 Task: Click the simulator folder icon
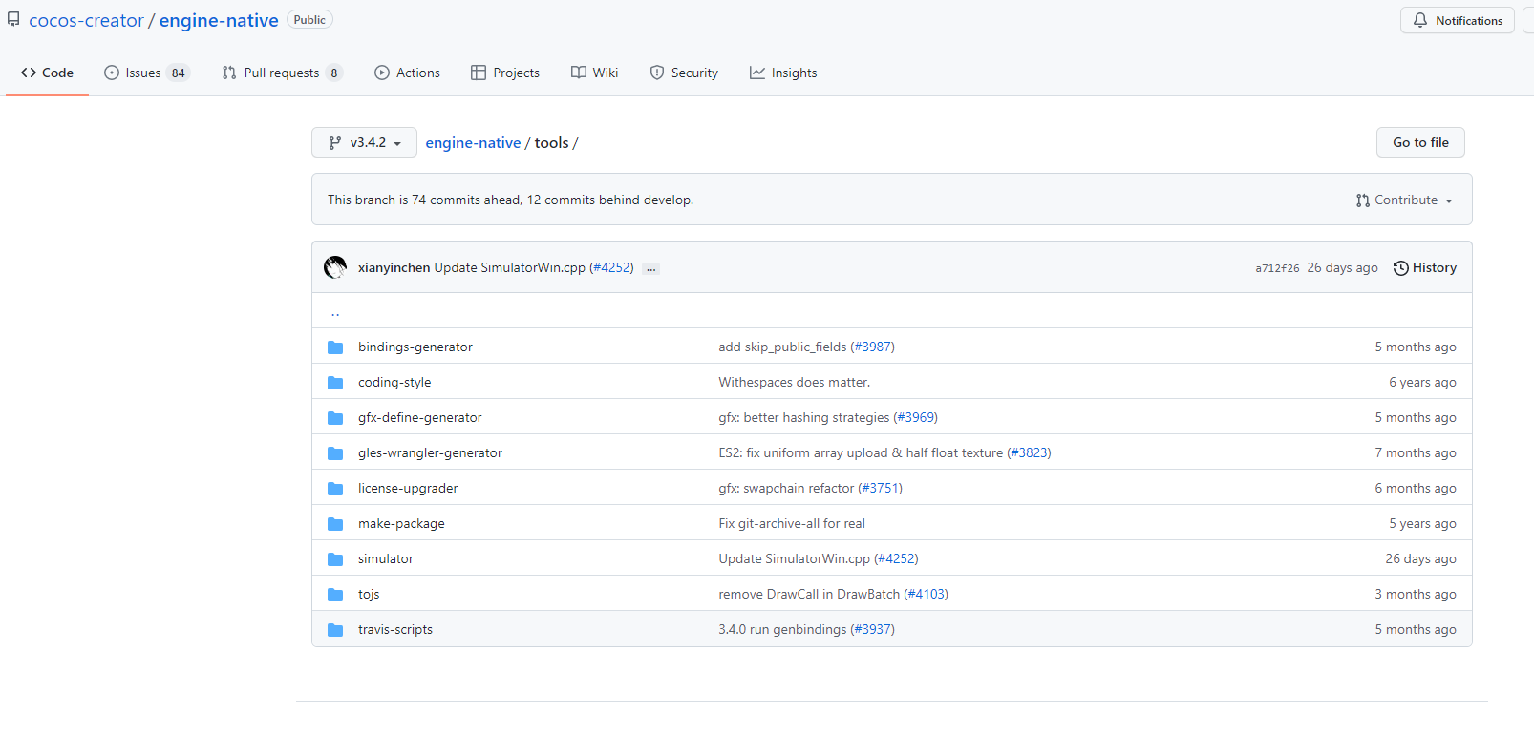click(x=335, y=559)
